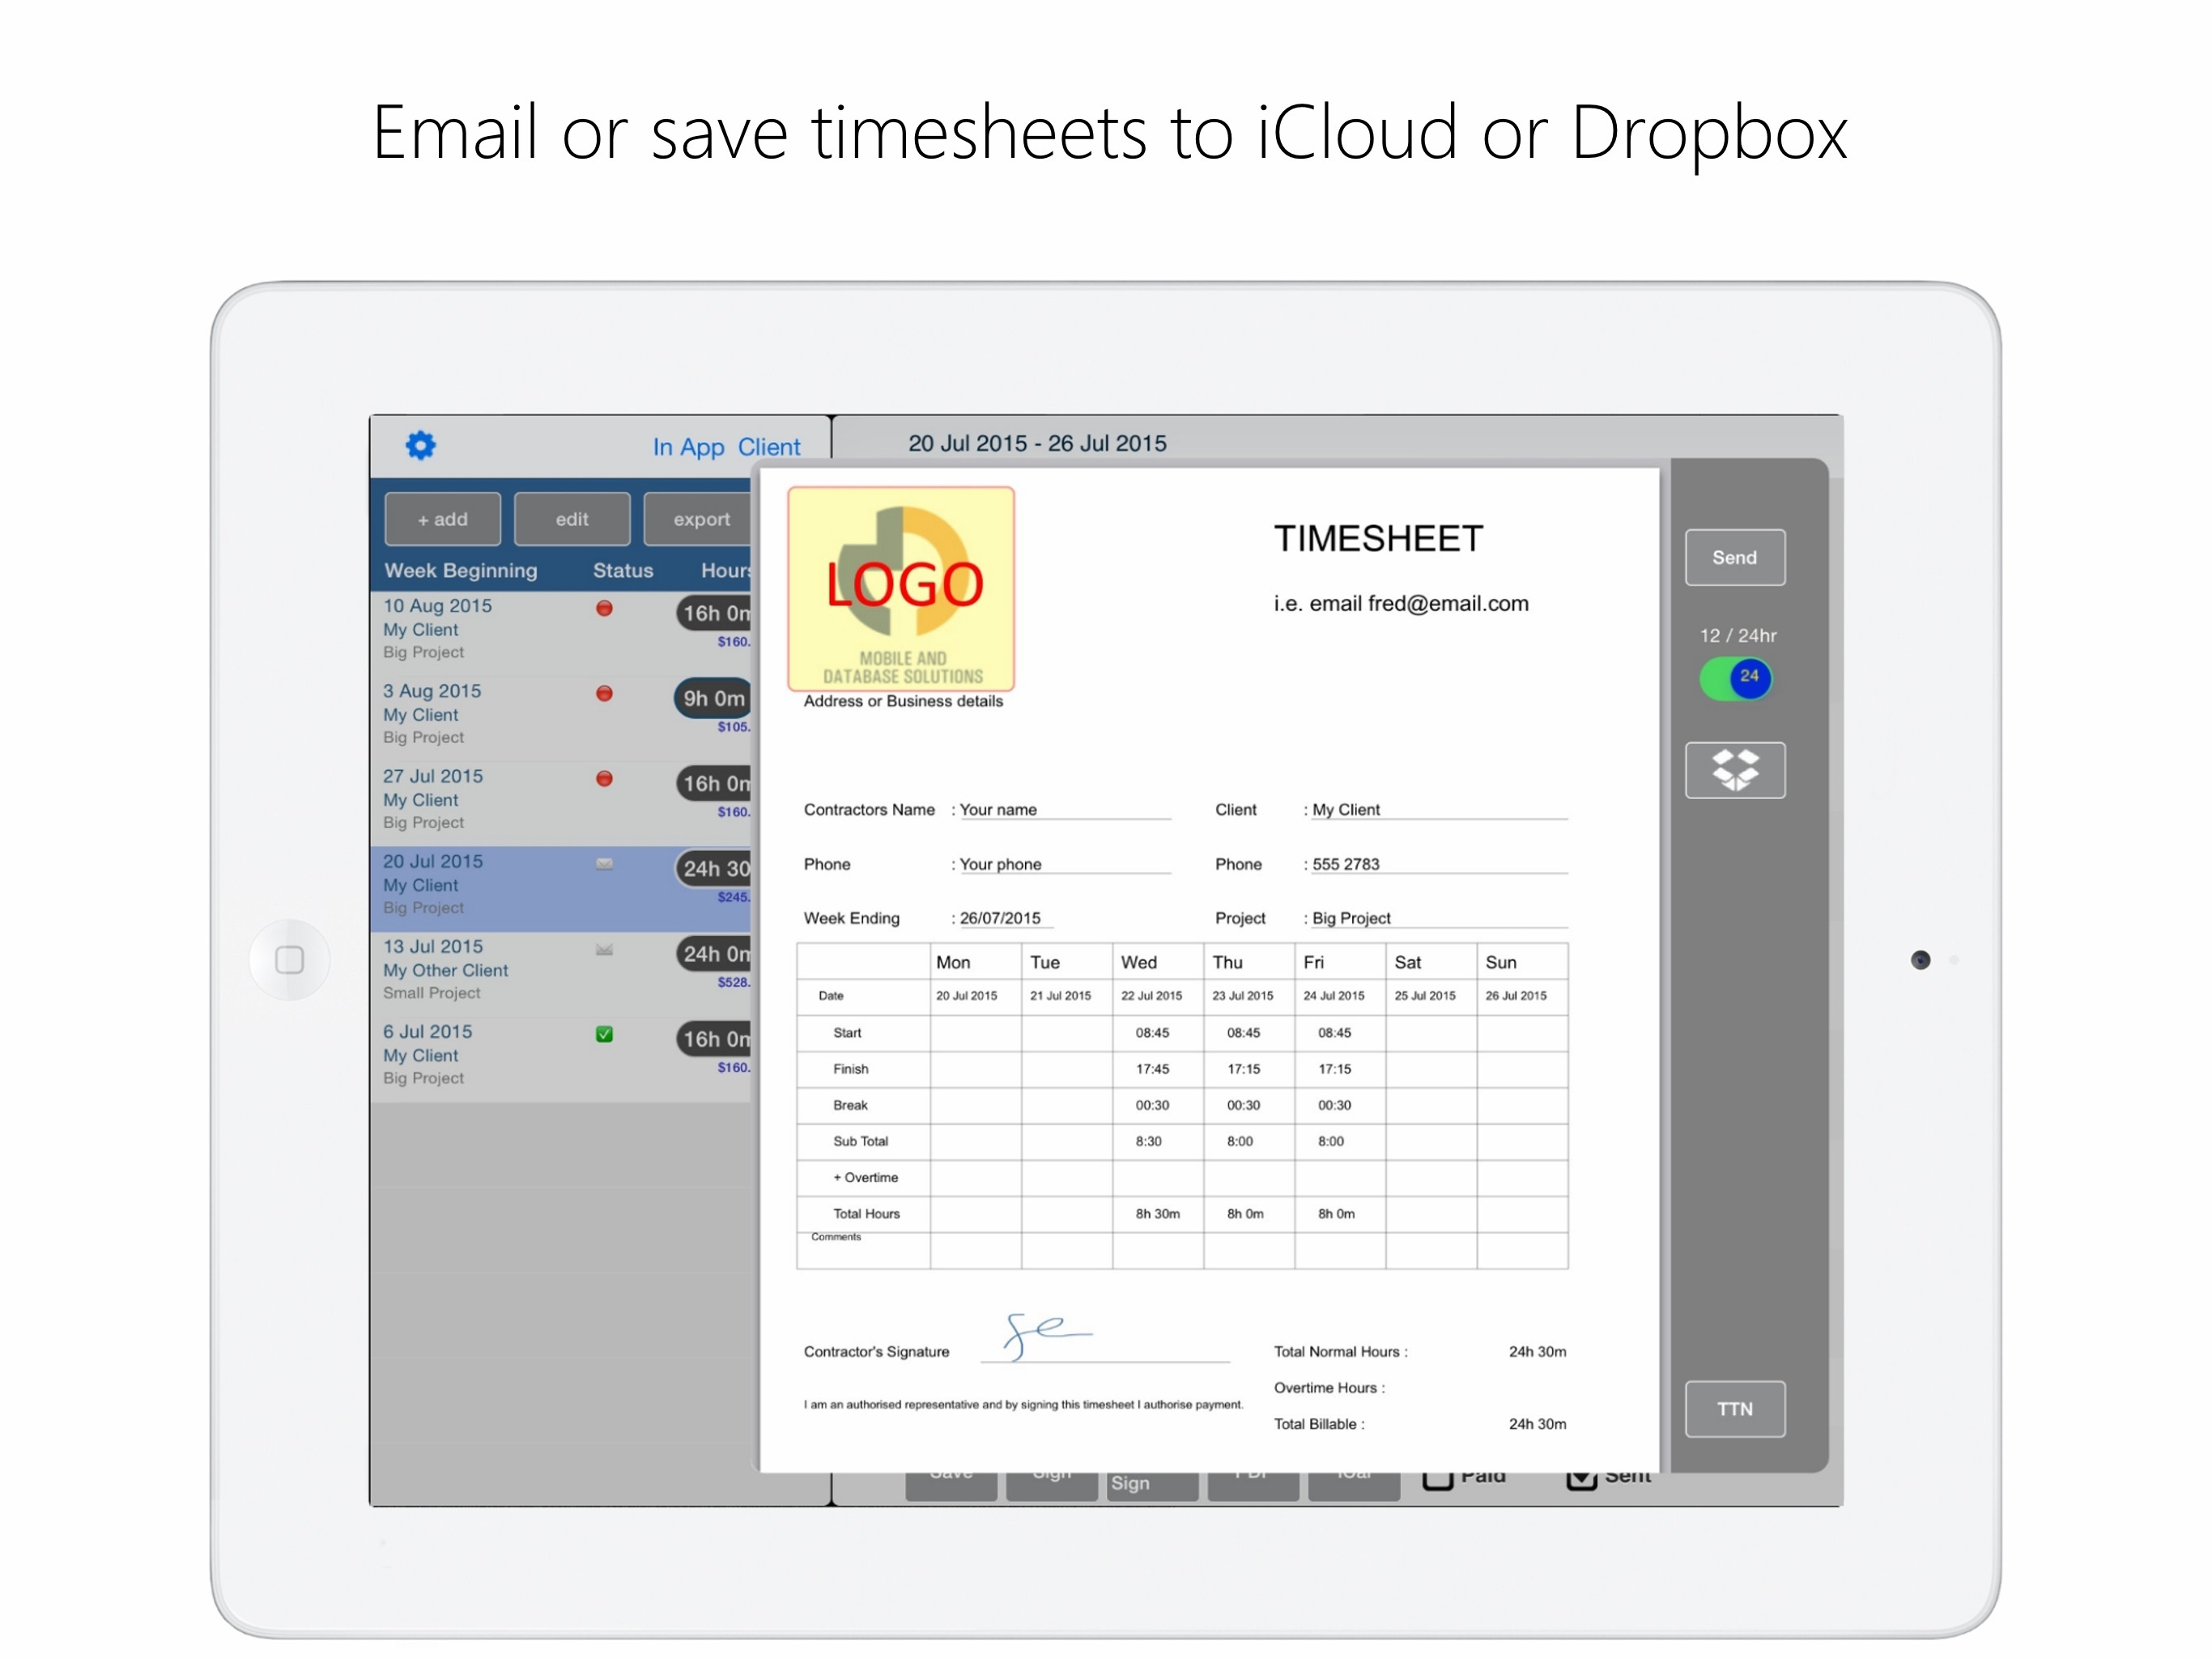Click the Your name contractor field

point(1064,809)
